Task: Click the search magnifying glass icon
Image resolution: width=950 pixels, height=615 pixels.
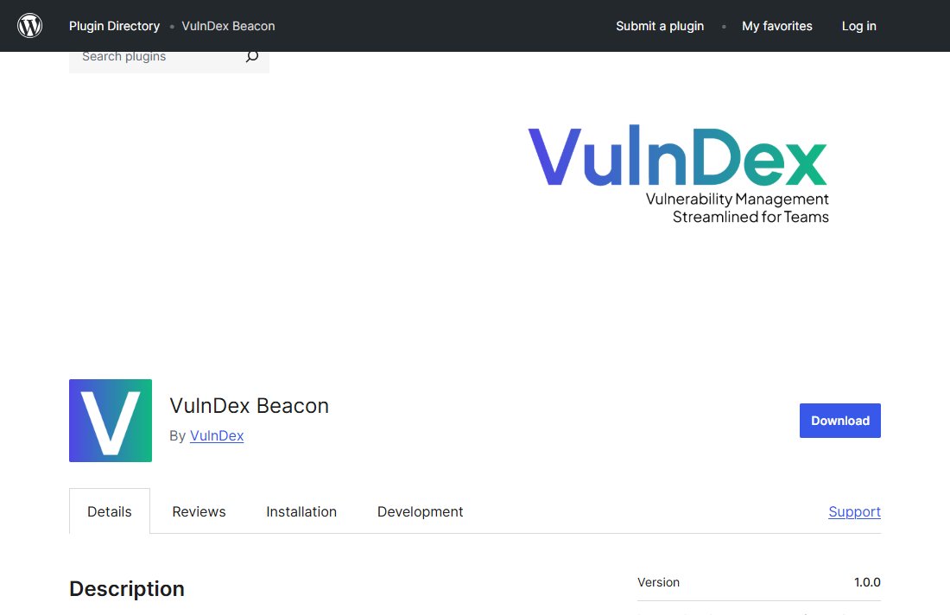Action: [251, 55]
